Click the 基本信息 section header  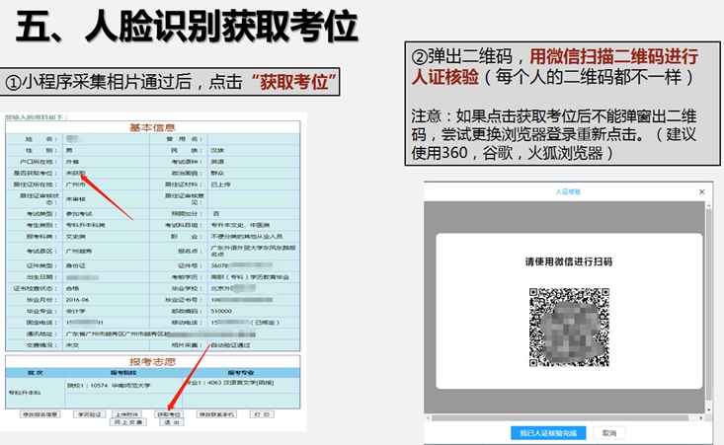pyautogui.click(x=152, y=127)
